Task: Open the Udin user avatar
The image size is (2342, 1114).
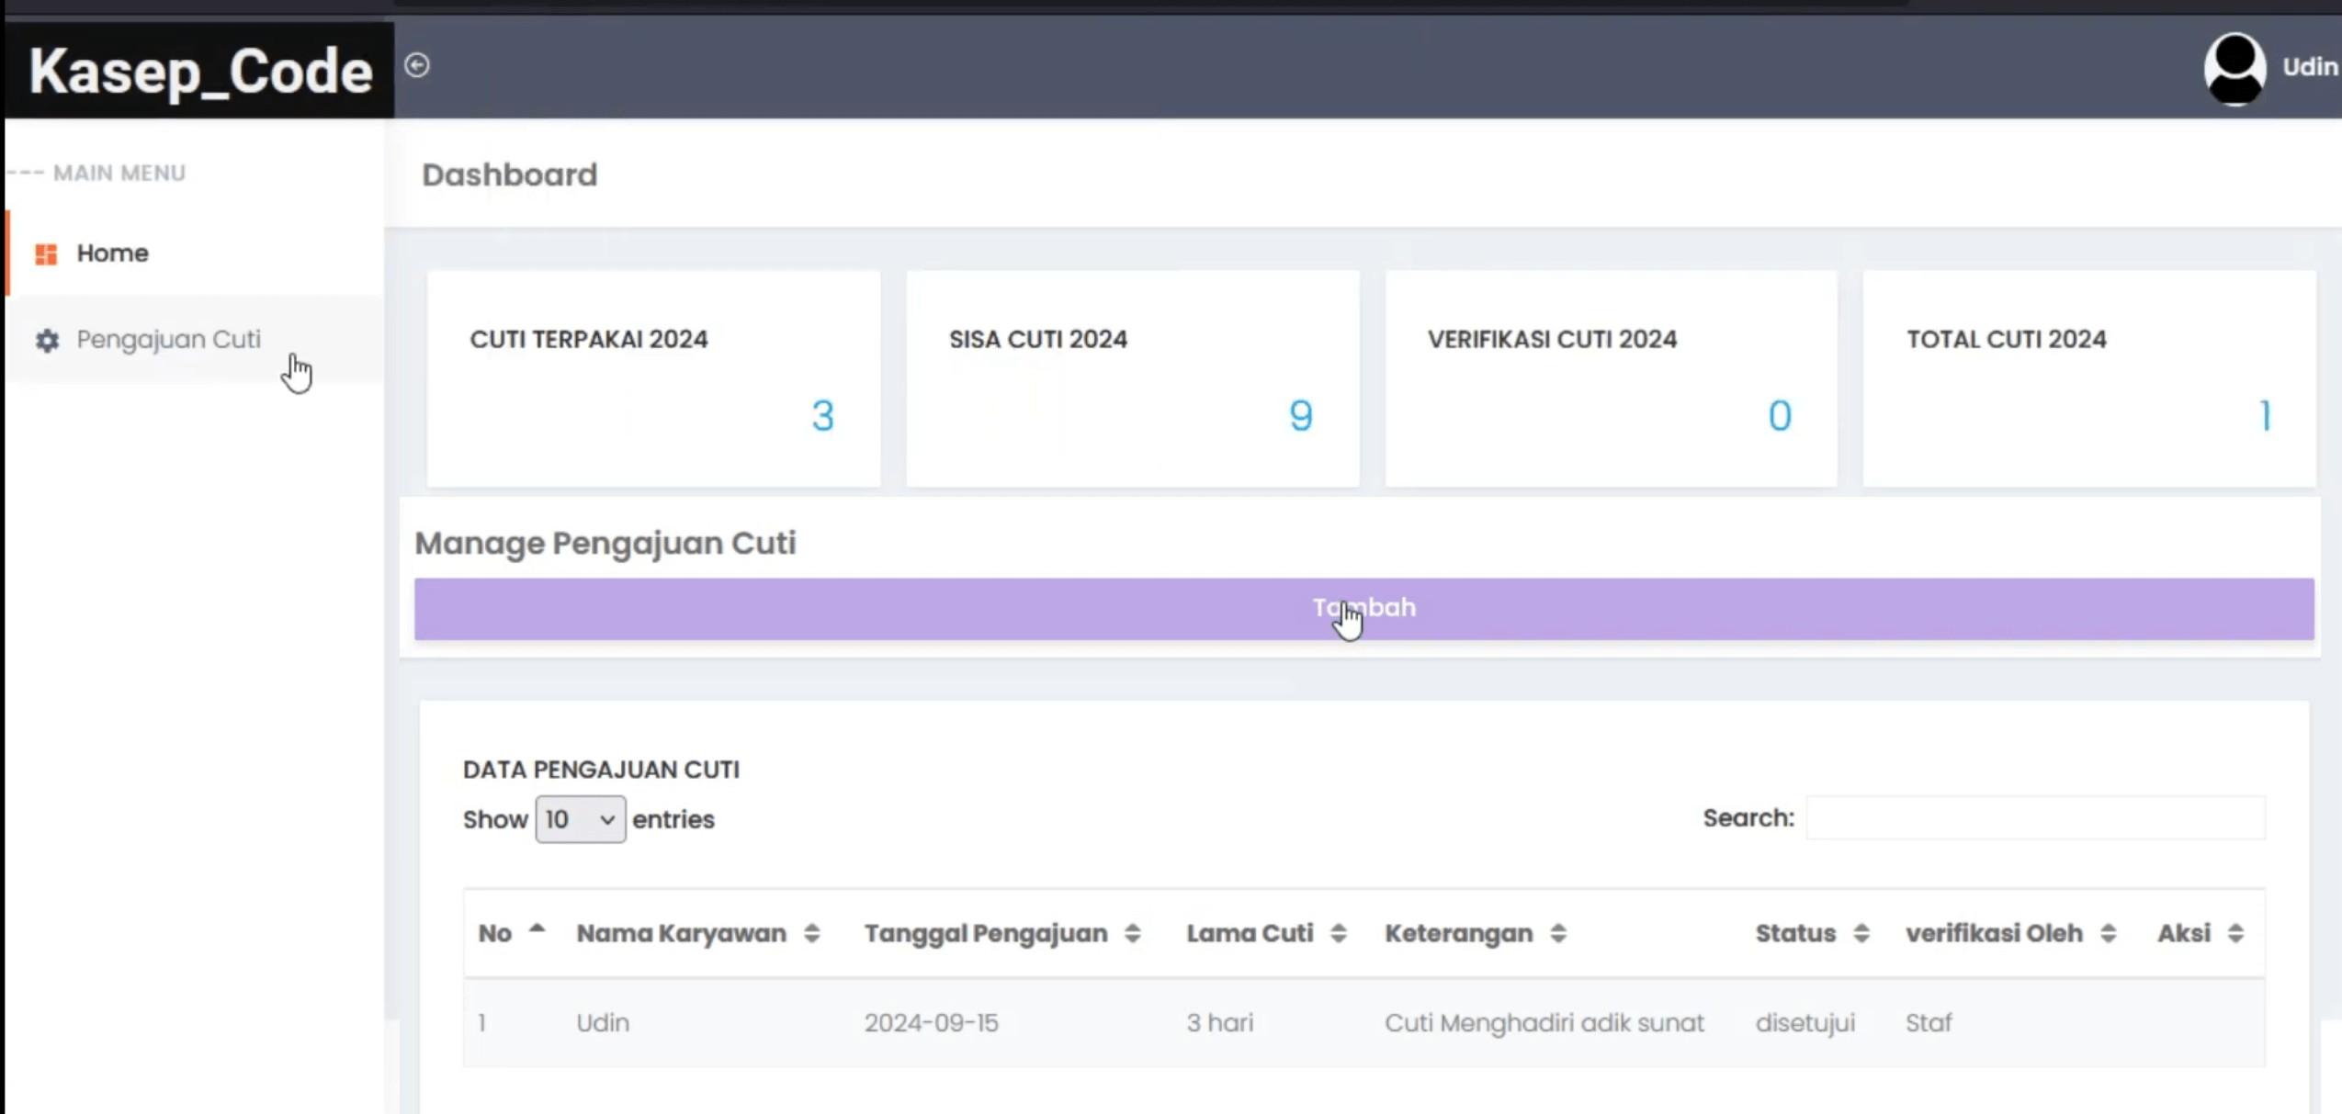Action: pos(2235,68)
